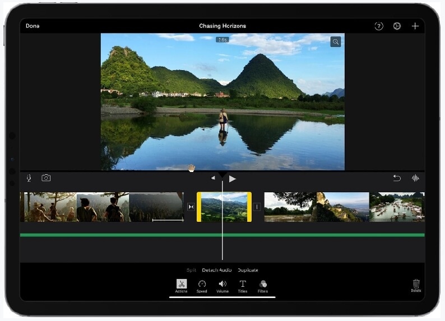Select the dark forest cliff clip
This screenshot has width=445, height=321.
[156, 207]
